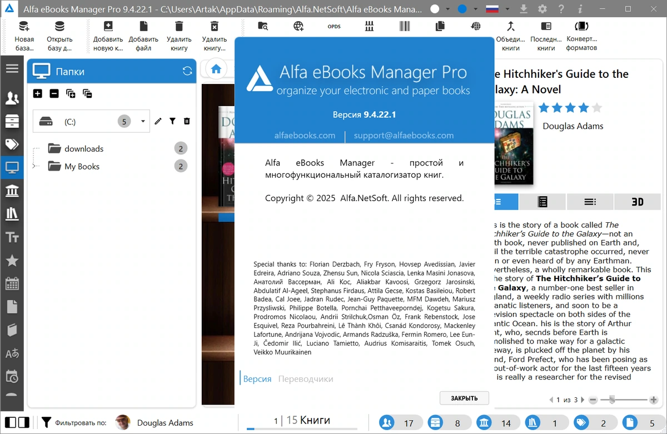This screenshot has width=667, height=434.
Task: Select the book contents view tab
Action: (x=542, y=202)
